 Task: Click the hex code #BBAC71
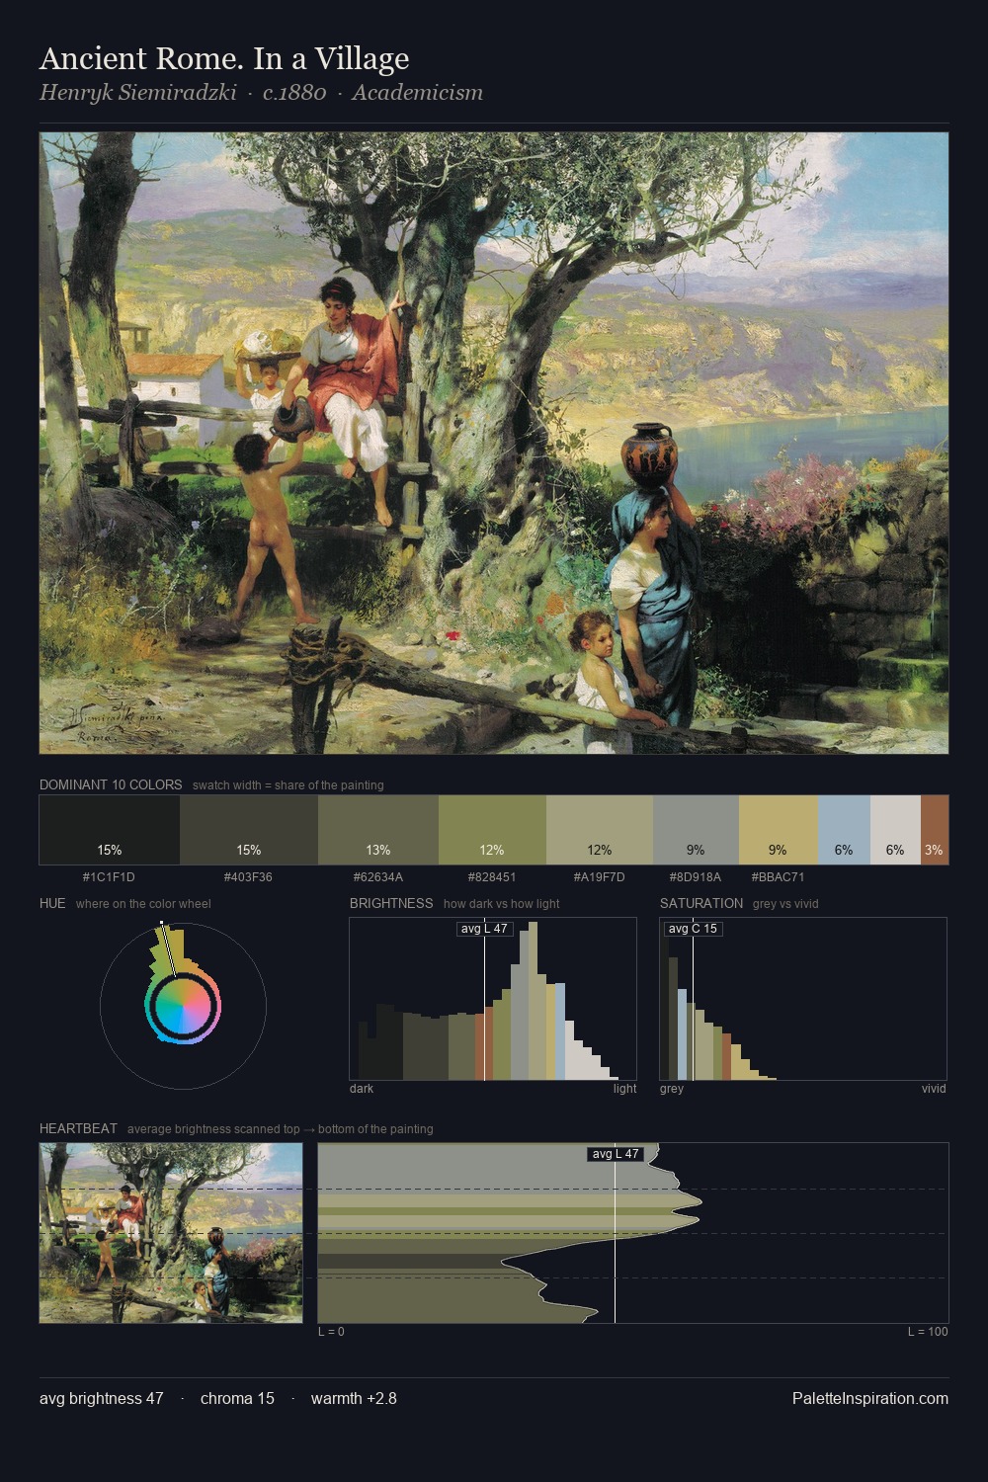[x=778, y=877]
